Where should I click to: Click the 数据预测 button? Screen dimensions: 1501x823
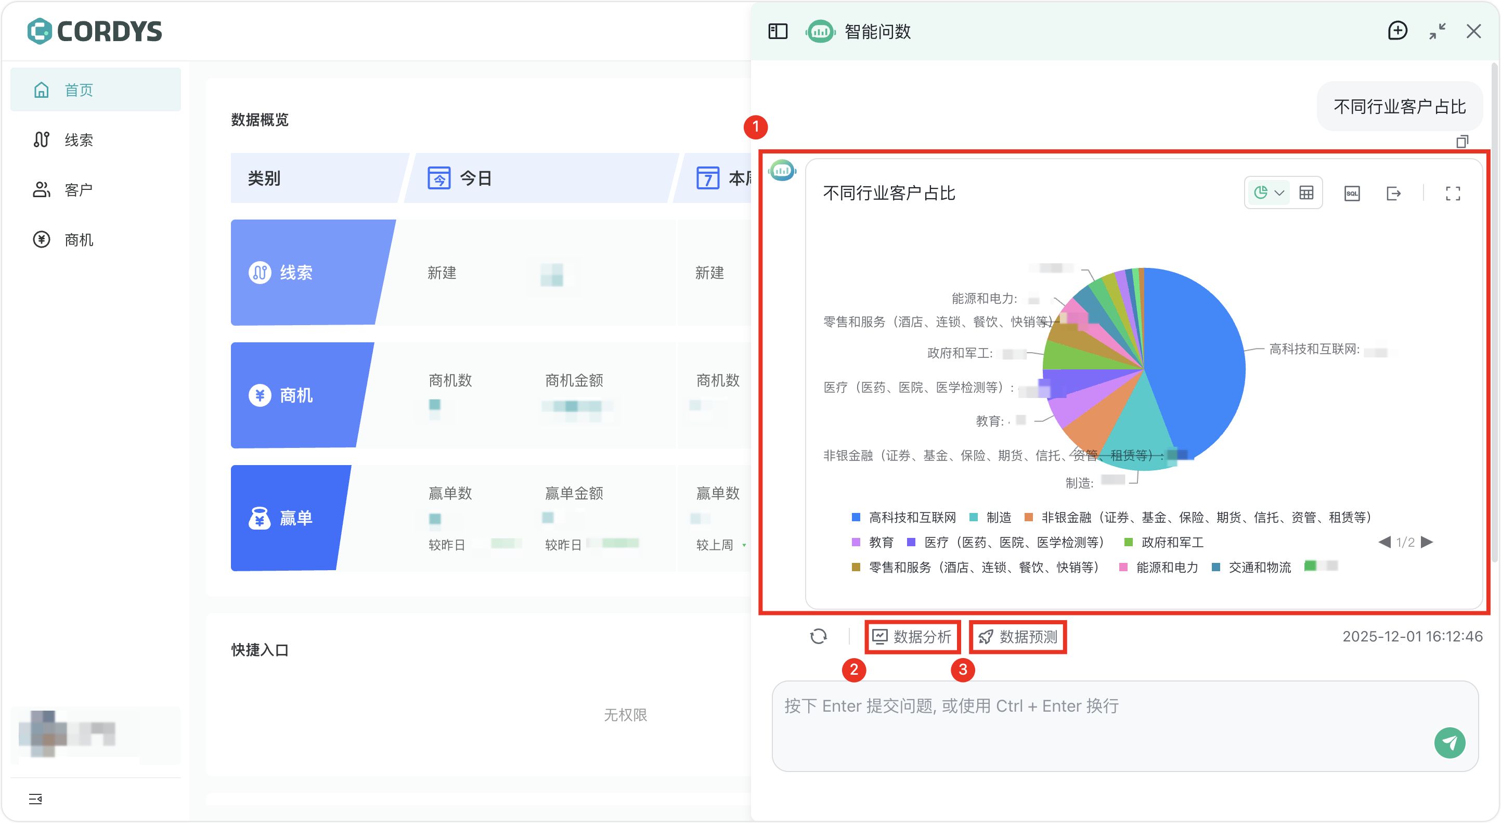[1017, 636]
